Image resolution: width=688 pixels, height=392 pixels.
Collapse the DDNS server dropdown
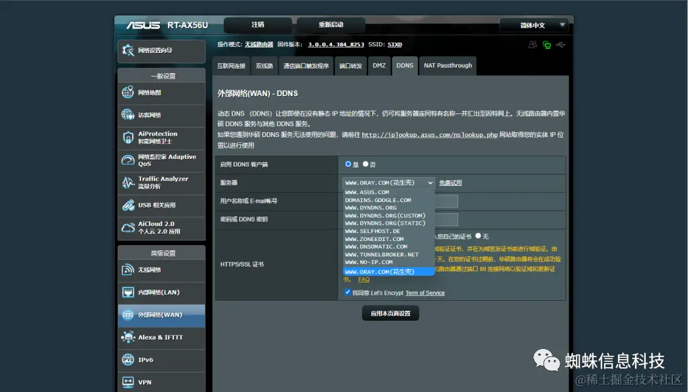[x=388, y=183]
